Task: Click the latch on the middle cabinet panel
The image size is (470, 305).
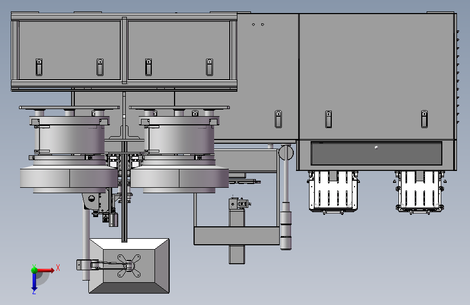Action: coord(278,119)
